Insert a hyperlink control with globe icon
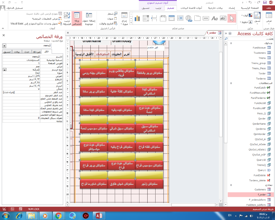 coord(189,18)
